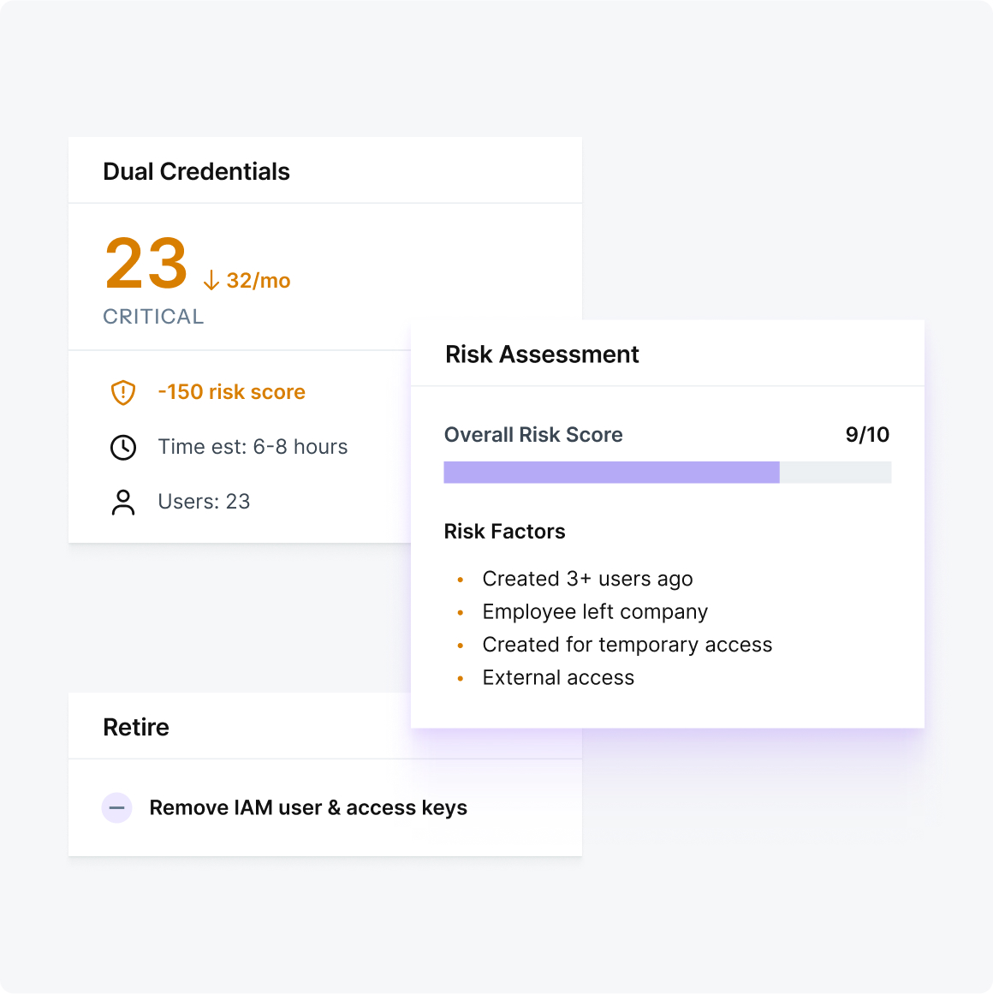Click the Overall Risk Score progress bar
Screen dimensions: 993x994
click(667, 473)
